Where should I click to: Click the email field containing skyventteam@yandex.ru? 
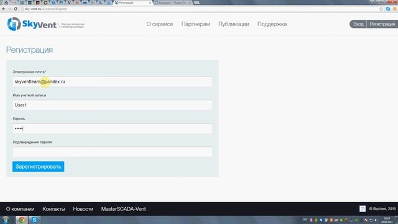[113, 82]
